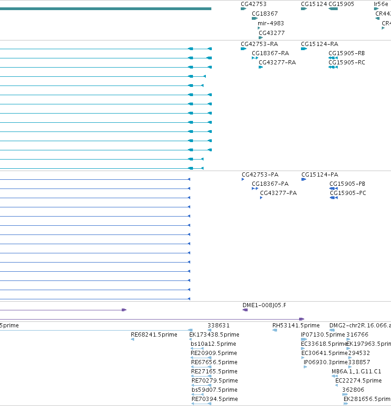Select transcript CG15905-RC
Viewport: 391px width, 406px height.
(347, 63)
